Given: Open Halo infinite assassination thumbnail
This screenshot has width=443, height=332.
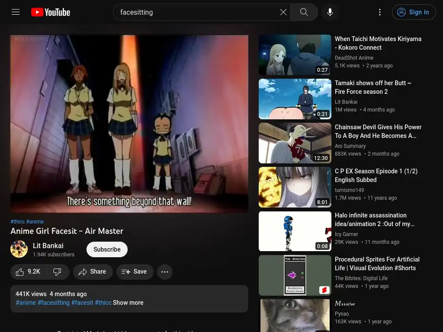Looking at the screenshot, I should coord(295,231).
